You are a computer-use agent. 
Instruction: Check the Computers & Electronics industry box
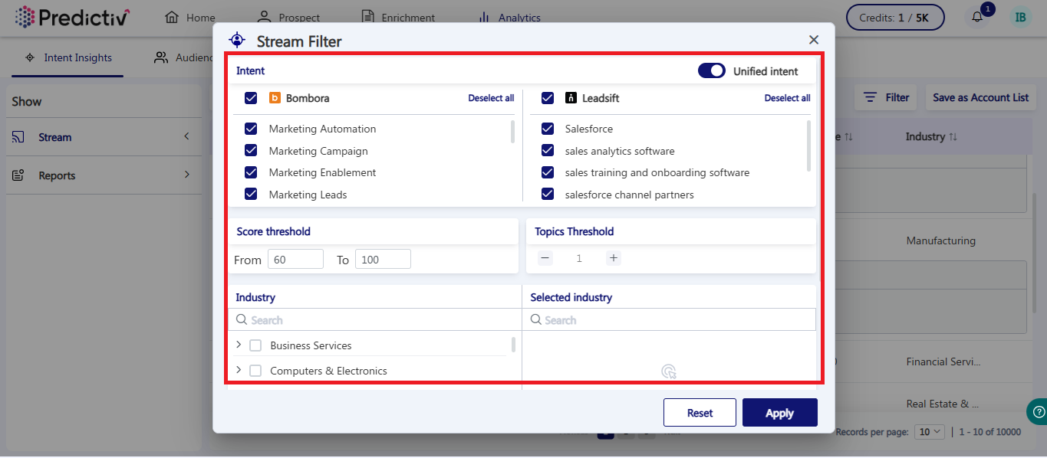pos(255,371)
